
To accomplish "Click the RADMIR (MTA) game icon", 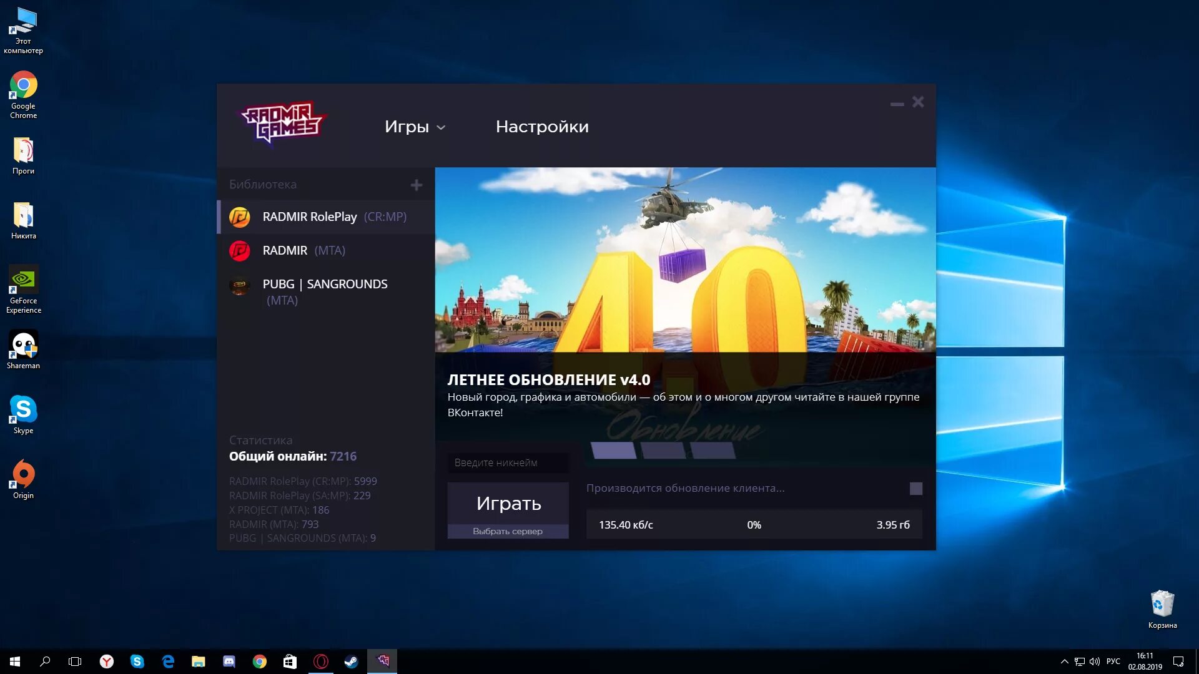I will pyautogui.click(x=240, y=250).
